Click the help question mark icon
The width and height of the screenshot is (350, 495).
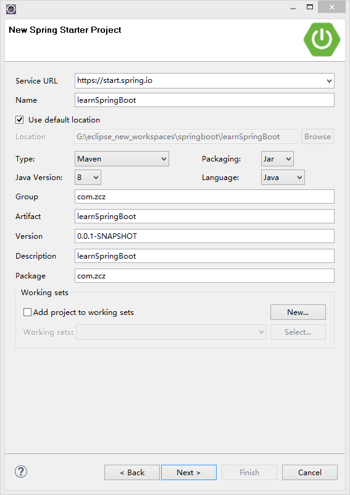21,471
